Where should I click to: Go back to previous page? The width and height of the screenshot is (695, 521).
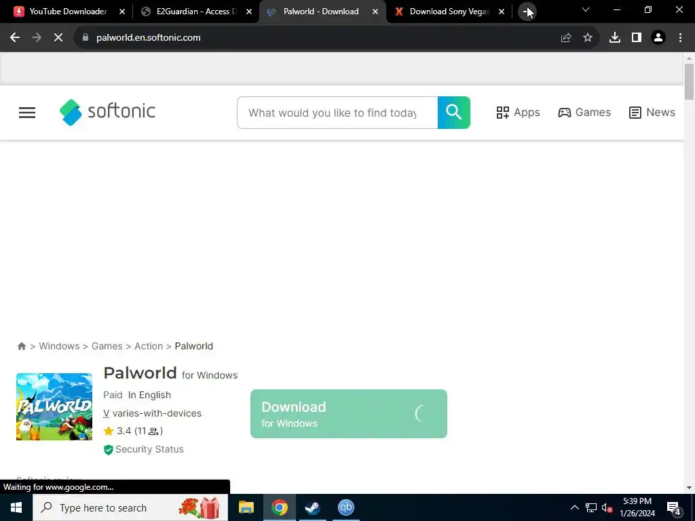pos(15,38)
